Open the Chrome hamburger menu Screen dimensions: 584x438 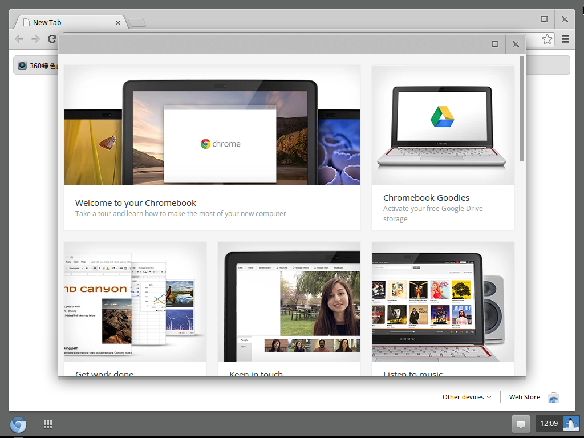pos(565,39)
